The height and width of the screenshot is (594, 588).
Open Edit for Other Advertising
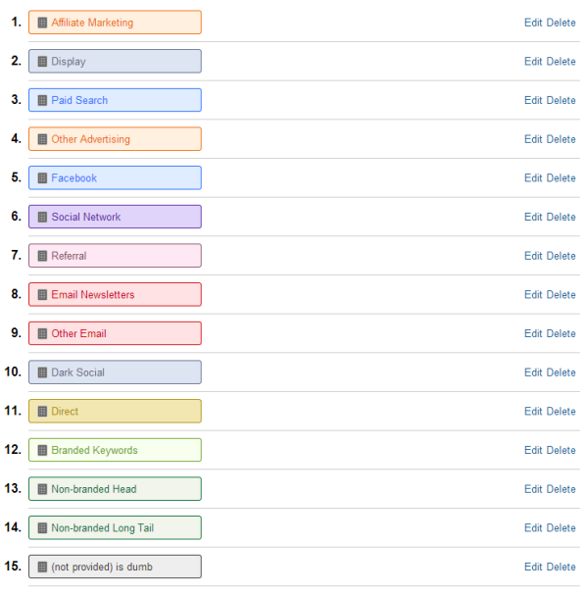(x=533, y=139)
